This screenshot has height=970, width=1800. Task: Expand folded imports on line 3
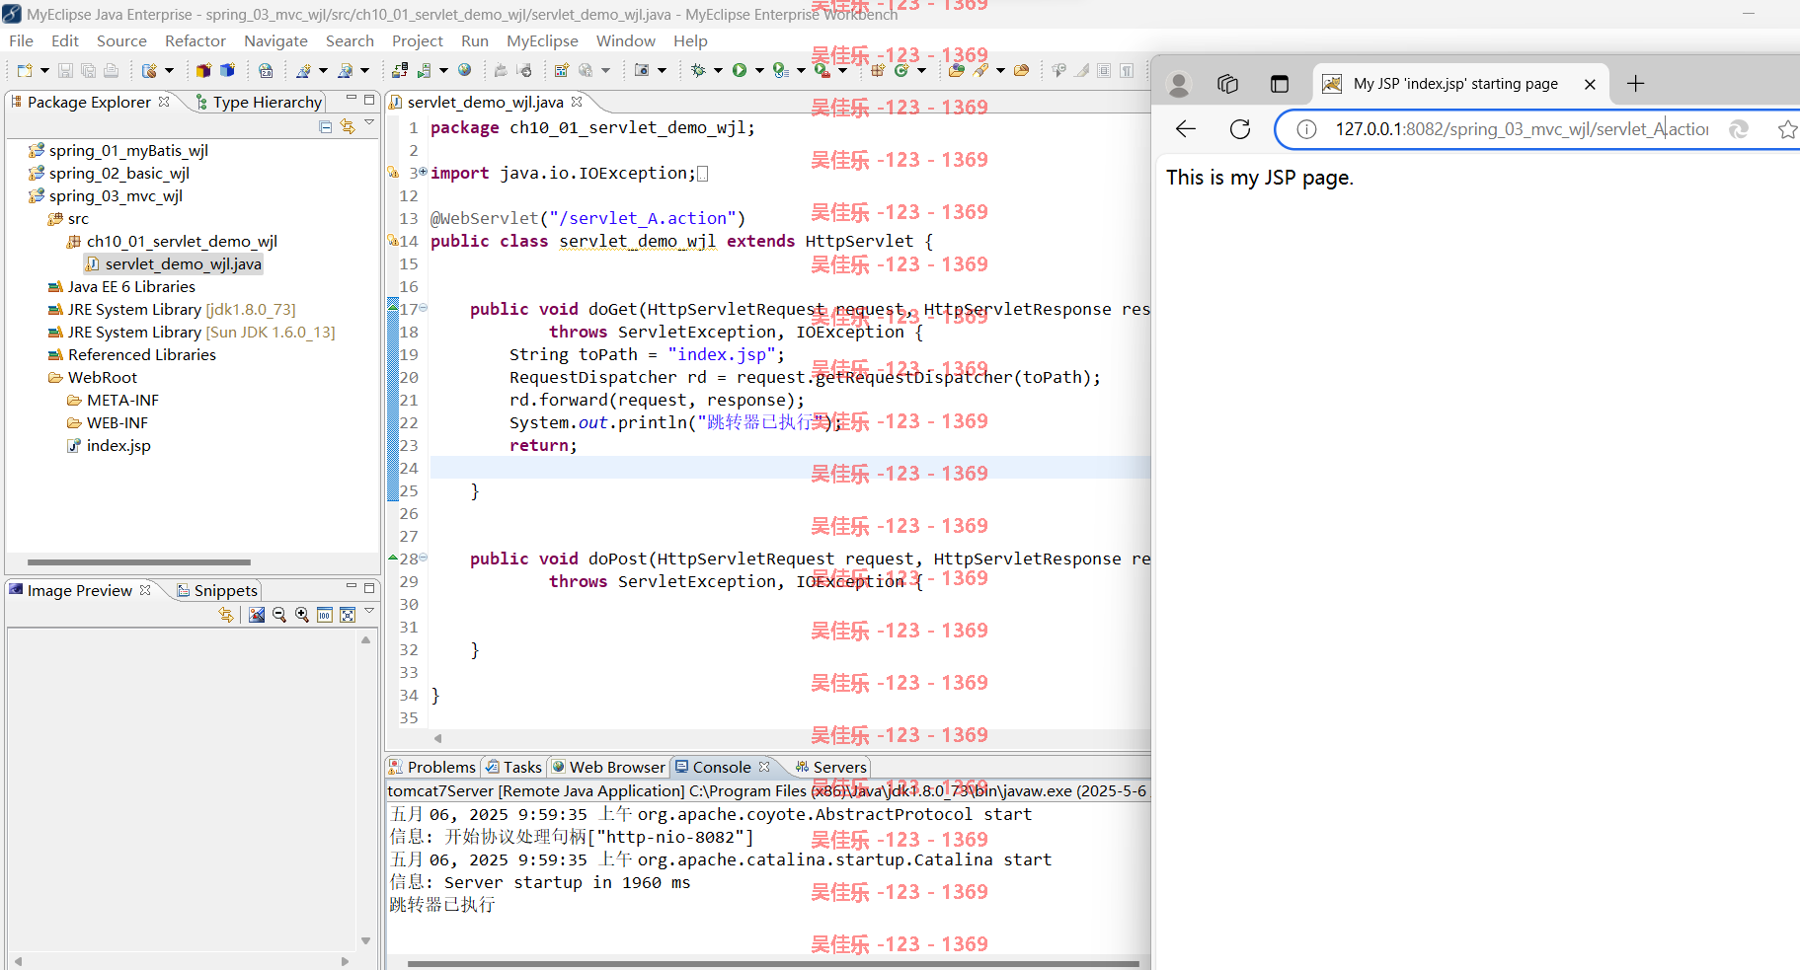[x=424, y=172]
